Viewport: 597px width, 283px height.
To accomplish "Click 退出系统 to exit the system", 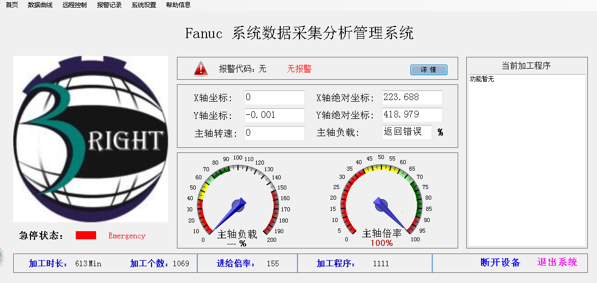I will (557, 263).
